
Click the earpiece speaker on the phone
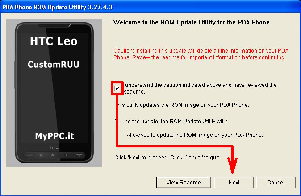(x=54, y=26)
